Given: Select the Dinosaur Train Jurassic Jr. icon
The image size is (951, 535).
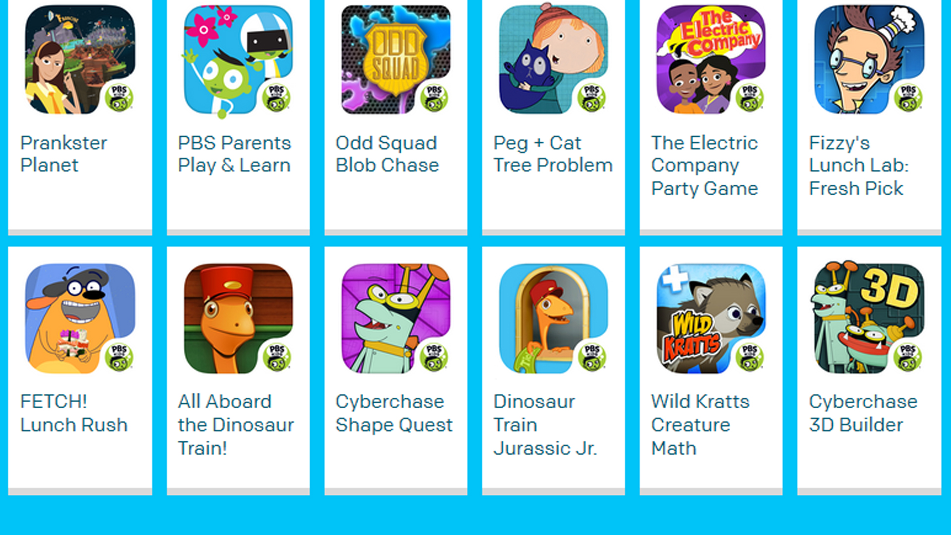Looking at the screenshot, I should [x=553, y=318].
